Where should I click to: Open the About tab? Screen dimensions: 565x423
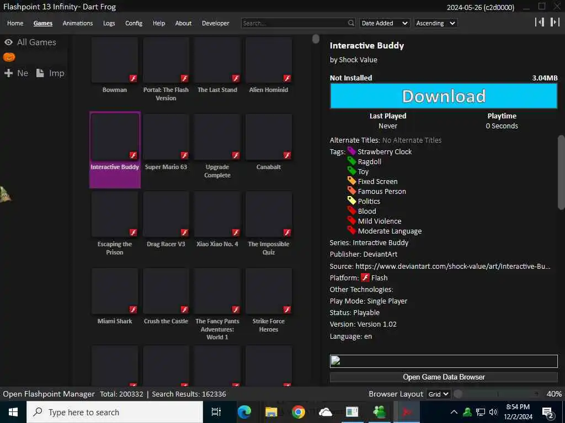pyautogui.click(x=183, y=23)
